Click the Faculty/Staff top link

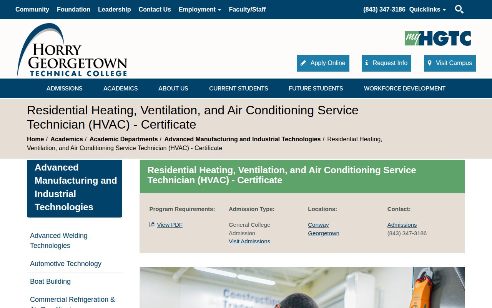coord(247,9)
